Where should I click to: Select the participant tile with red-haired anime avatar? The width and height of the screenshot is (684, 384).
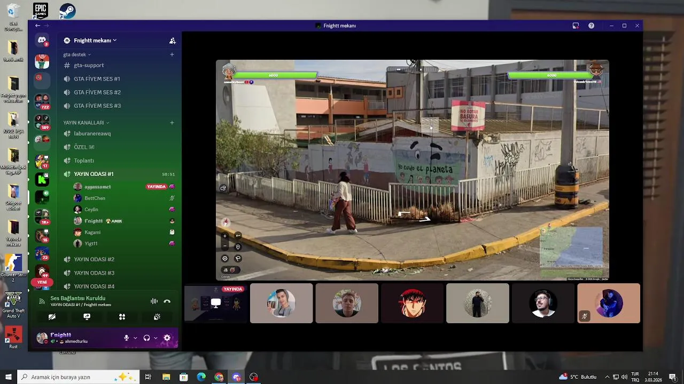point(412,303)
